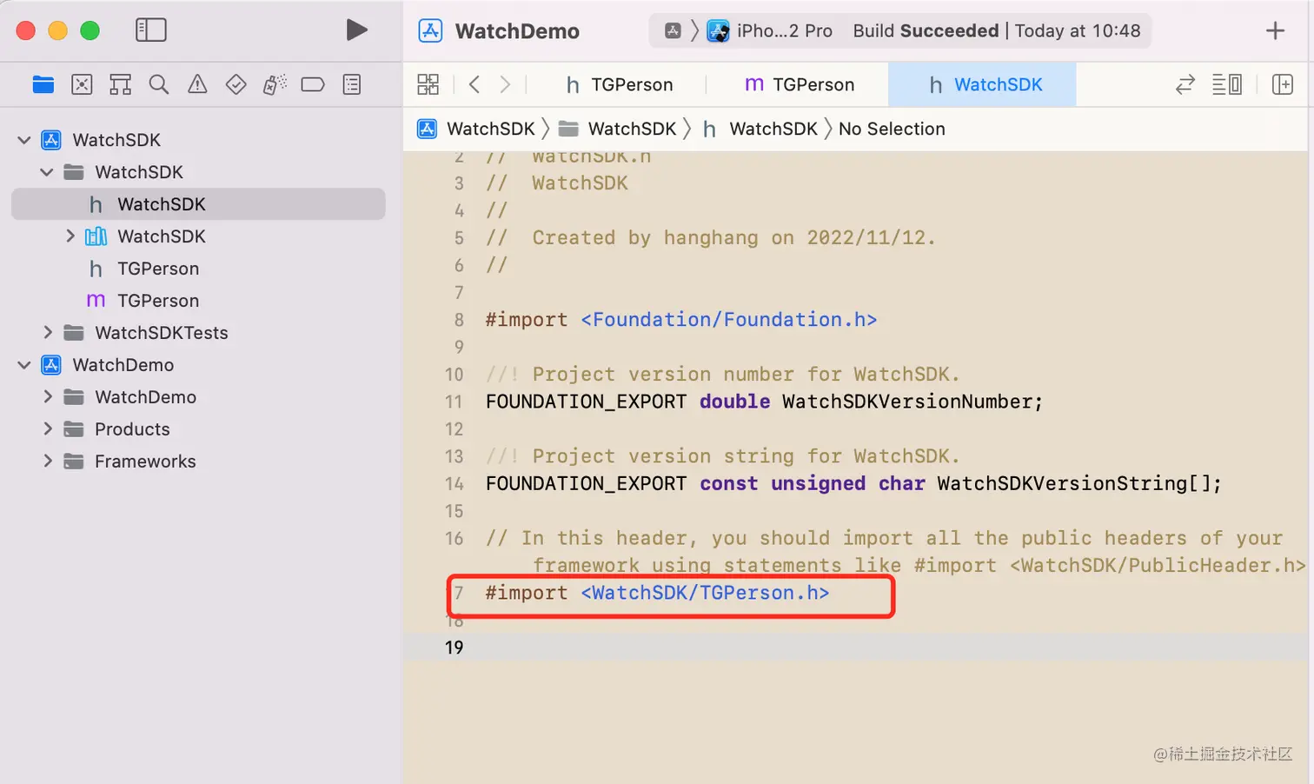1314x784 pixels.
Task: Expand the WatchSDK documentation catalog
Action: tap(70, 236)
